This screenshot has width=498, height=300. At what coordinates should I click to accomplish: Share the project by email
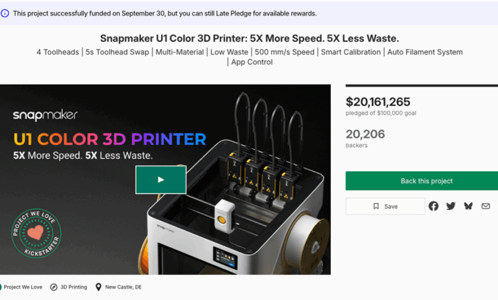(x=486, y=206)
